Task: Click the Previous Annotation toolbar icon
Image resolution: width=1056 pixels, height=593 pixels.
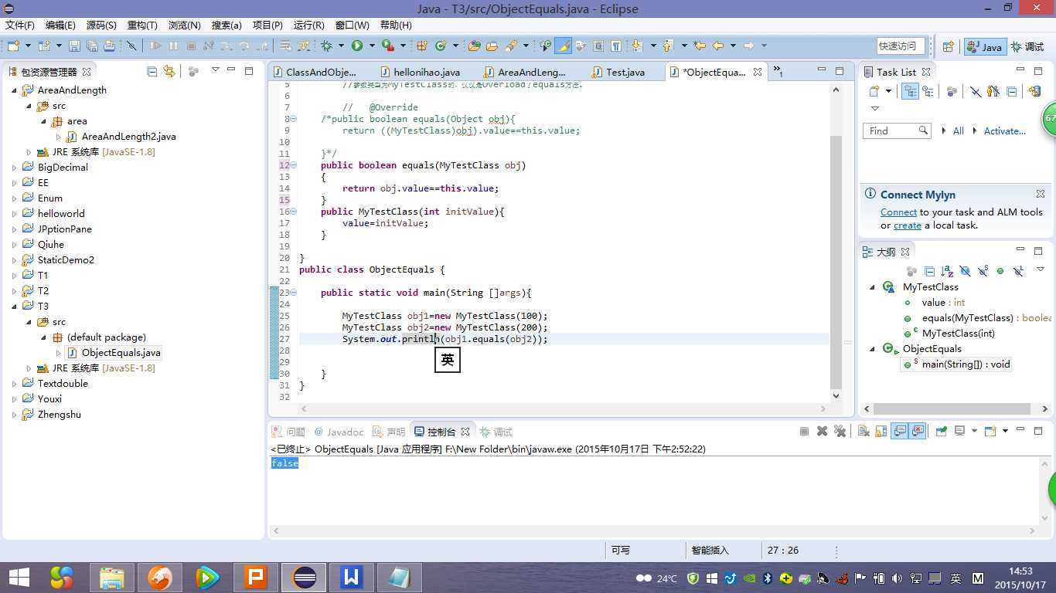Action: click(667, 46)
